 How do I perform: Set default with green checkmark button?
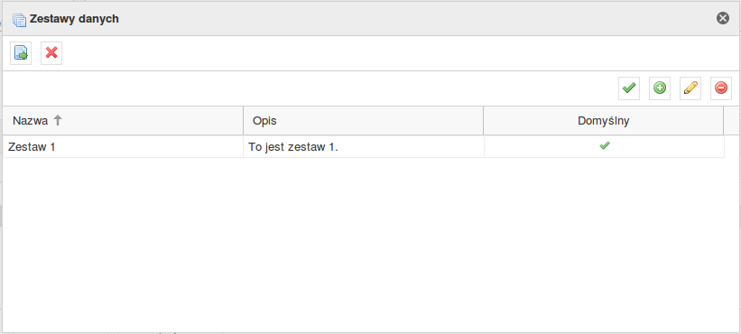point(628,88)
